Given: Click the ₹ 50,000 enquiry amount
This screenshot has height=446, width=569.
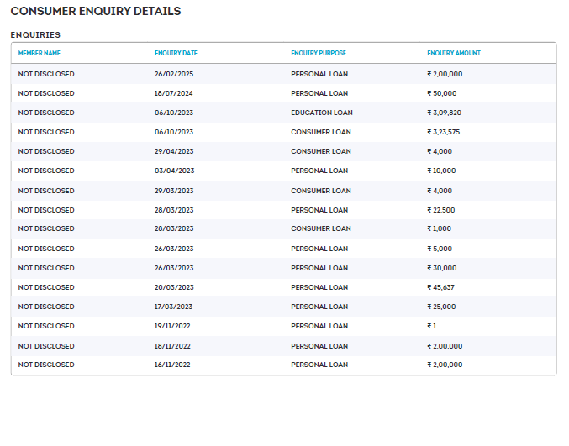Looking at the screenshot, I should pyautogui.click(x=441, y=93).
